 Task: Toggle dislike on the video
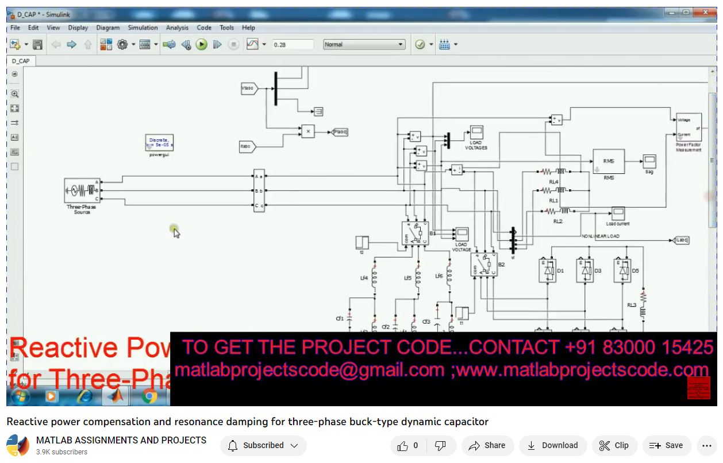click(440, 445)
